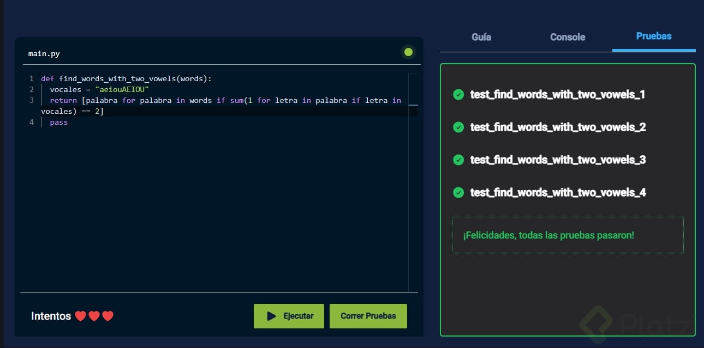Click line number 4 in editor gutter
This screenshot has height=348, width=704.
32,122
